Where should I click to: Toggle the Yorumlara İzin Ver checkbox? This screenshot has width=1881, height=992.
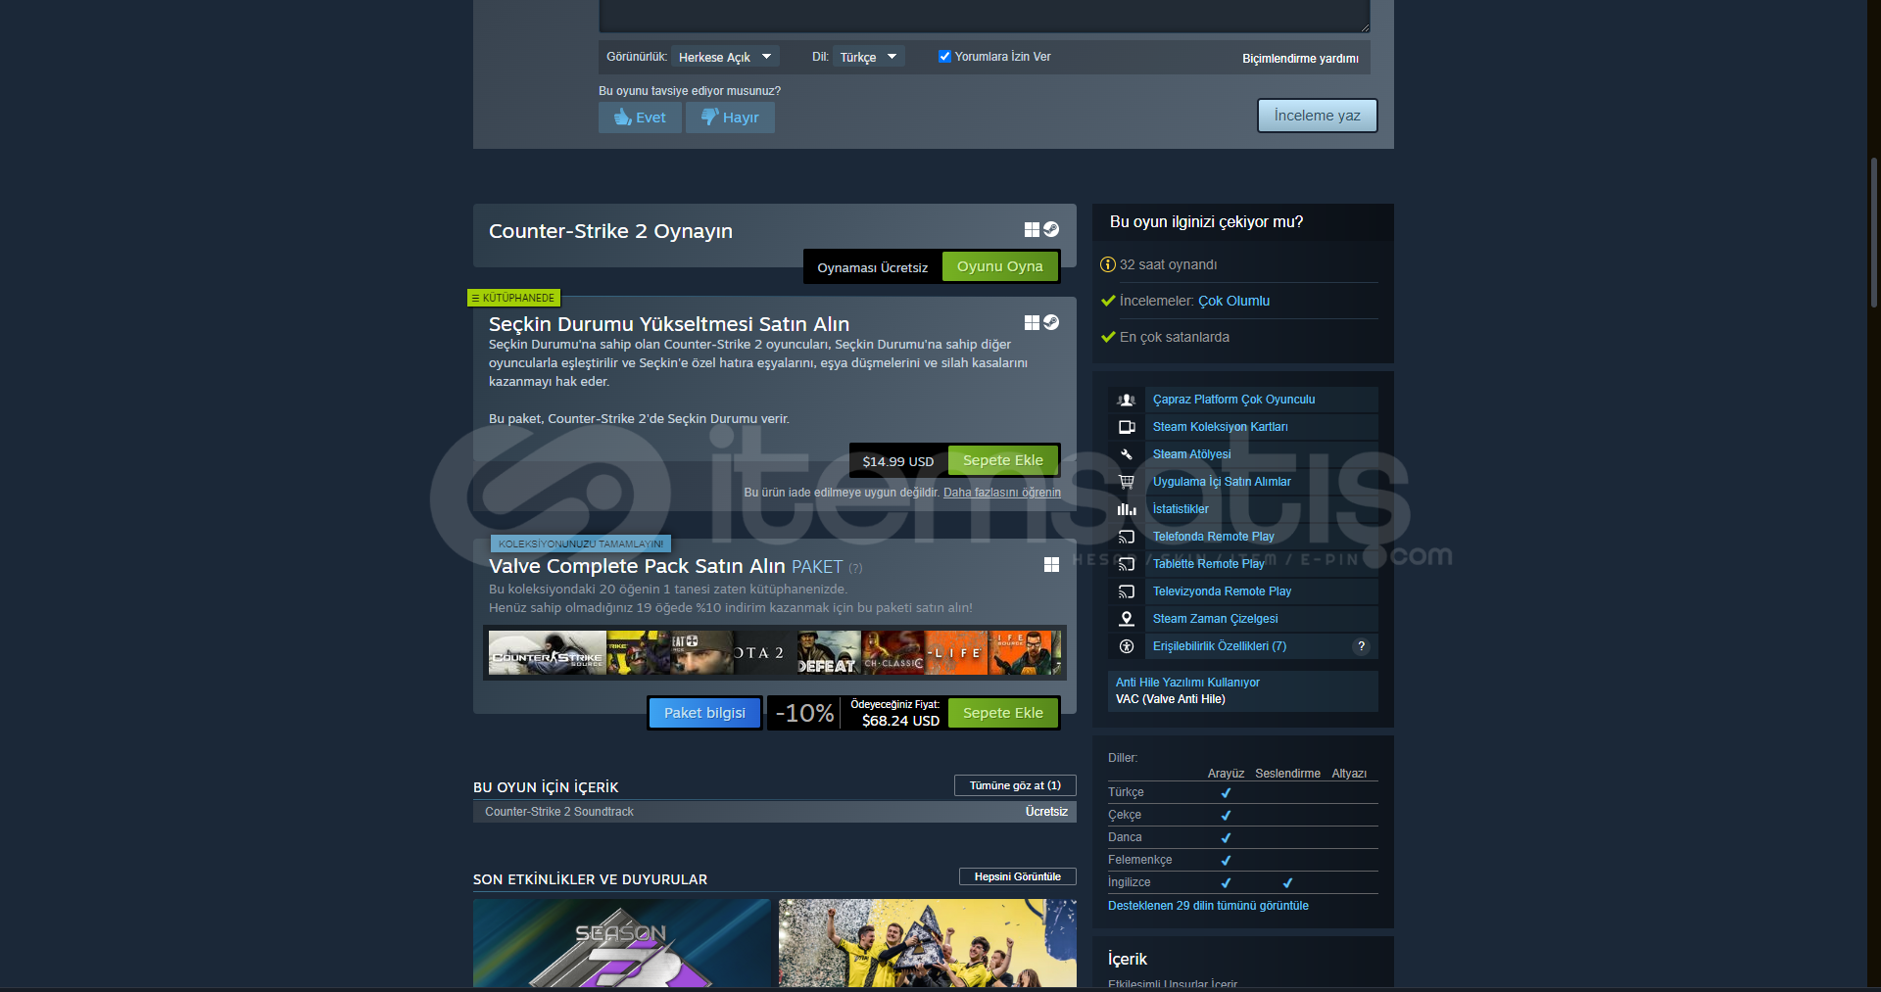[x=944, y=57]
